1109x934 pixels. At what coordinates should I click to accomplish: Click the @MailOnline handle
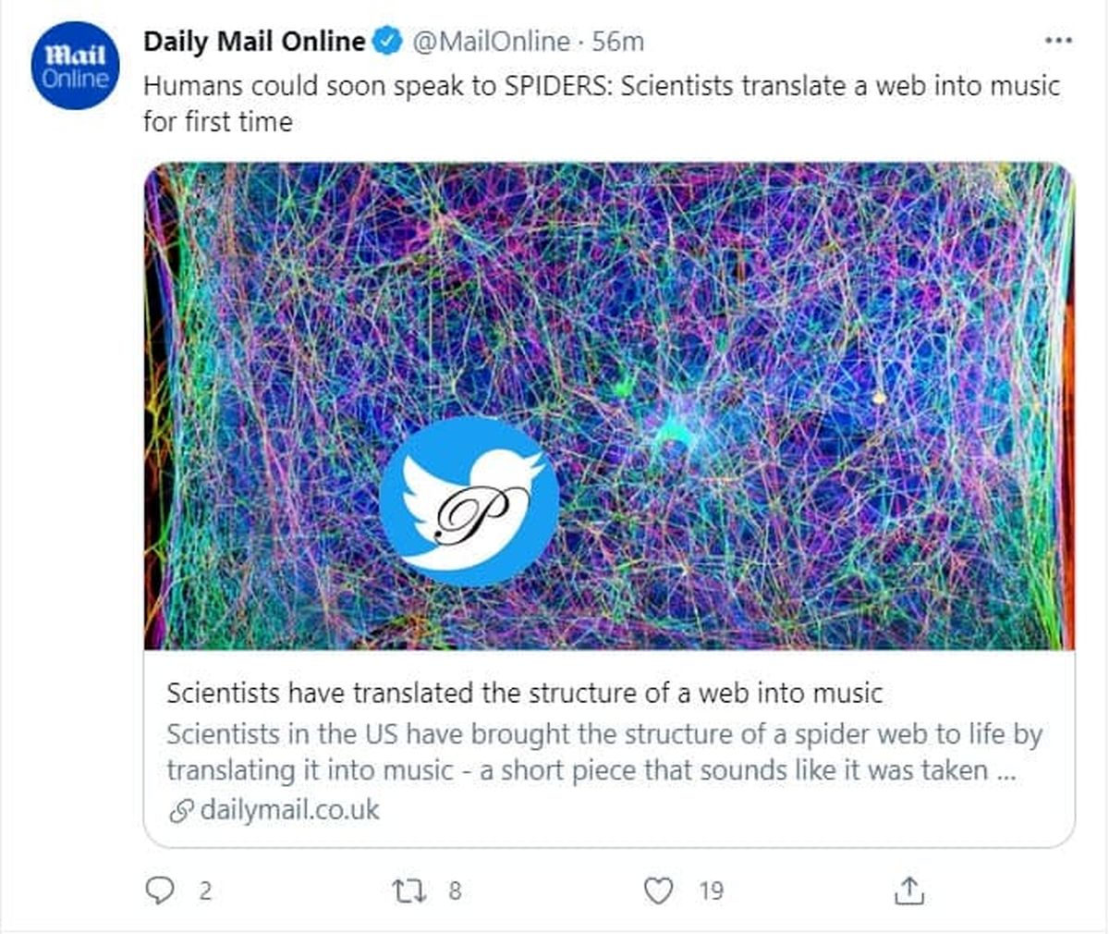(x=490, y=42)
